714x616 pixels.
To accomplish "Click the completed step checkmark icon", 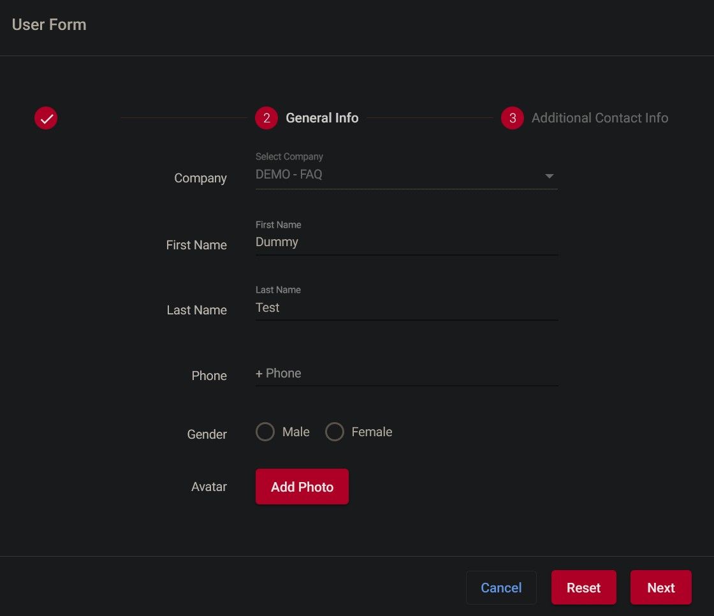I will click(46, 118).
